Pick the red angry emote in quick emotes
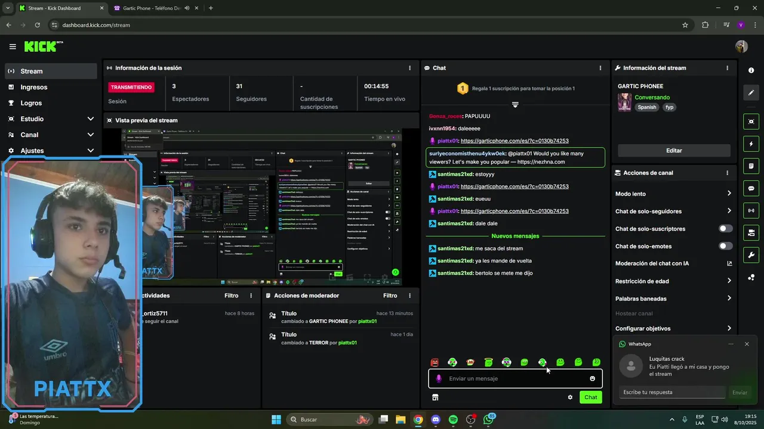The image size is (764, 429). (435, 362)
